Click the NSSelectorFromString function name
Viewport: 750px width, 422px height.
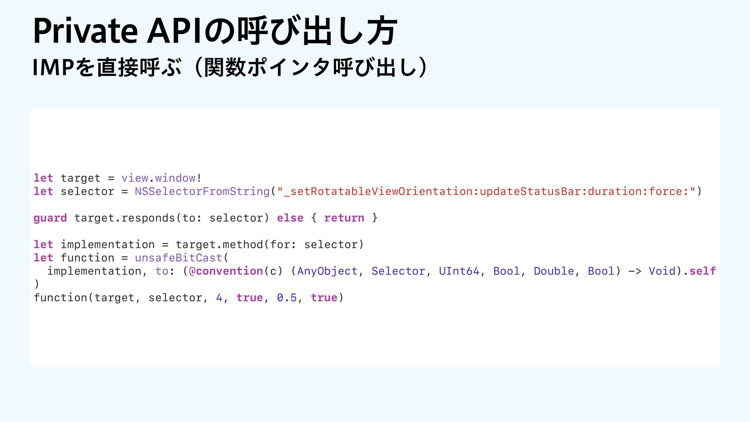pyautogui.click(x=202, y=191)
